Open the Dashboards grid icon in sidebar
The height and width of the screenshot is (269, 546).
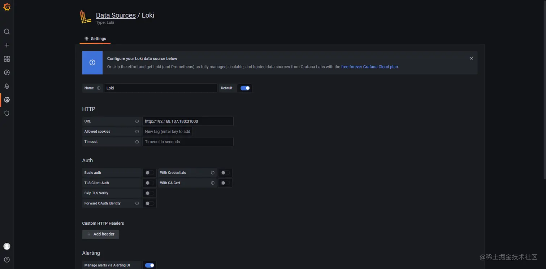coord(6,59)
